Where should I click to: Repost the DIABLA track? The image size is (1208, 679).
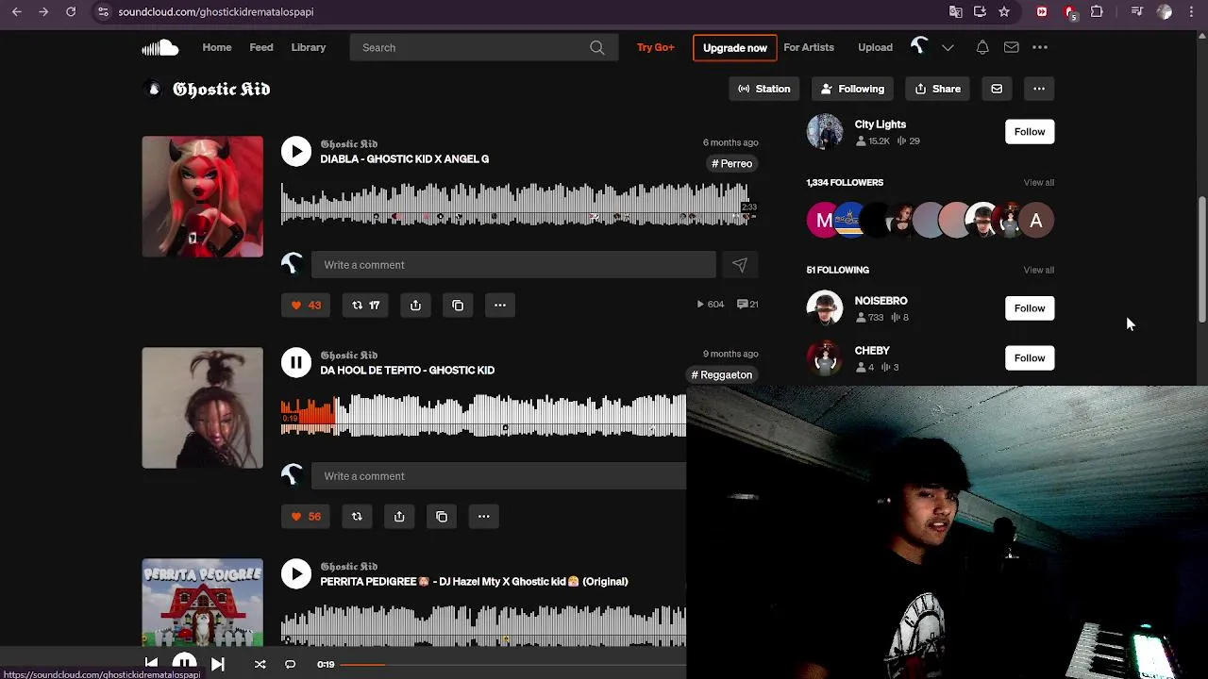click(365, 305)
